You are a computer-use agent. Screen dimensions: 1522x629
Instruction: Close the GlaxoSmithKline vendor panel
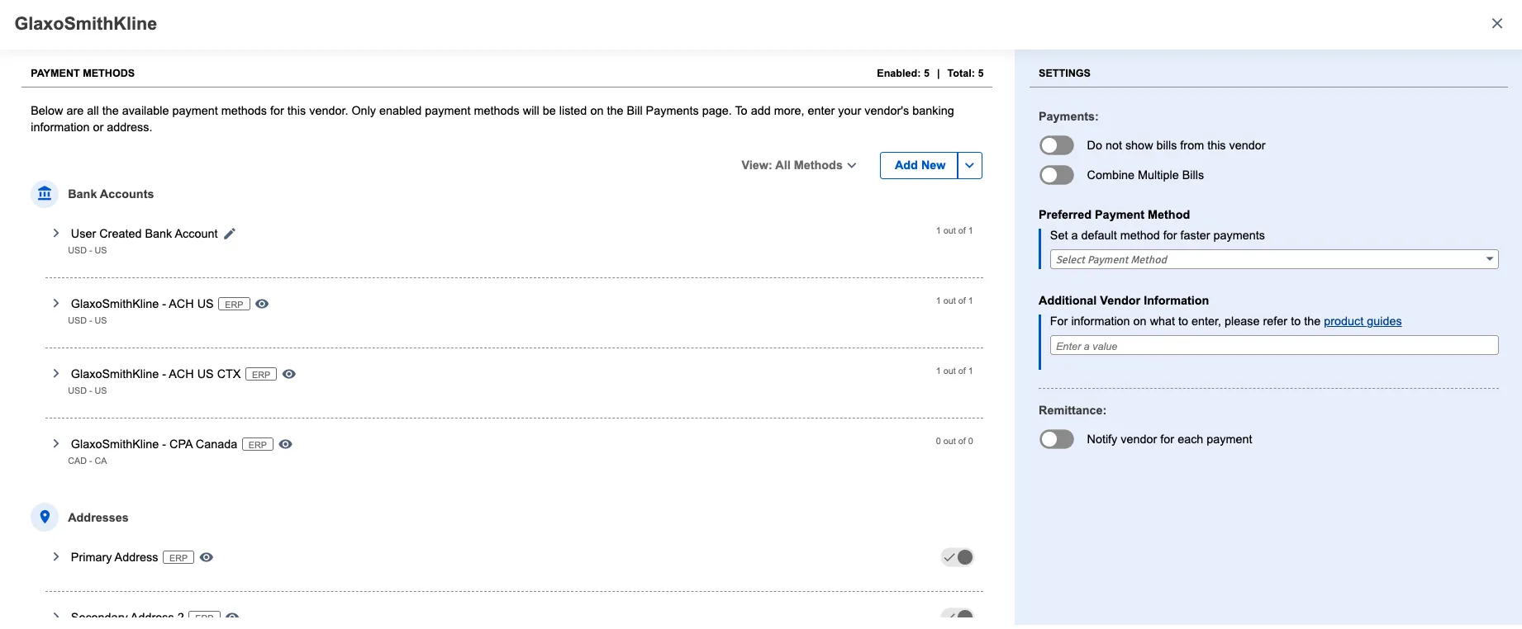[x=1496, y=23]
